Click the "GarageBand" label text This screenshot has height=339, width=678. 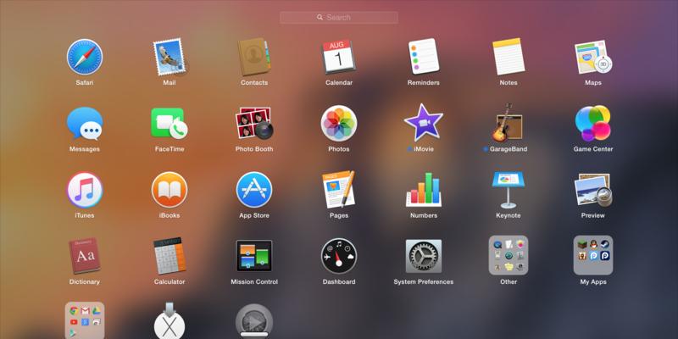tap(508, 149)
